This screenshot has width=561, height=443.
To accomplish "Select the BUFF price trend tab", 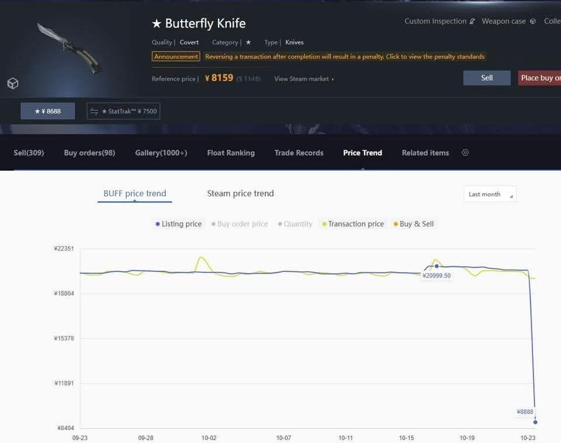I will [x=134, y=193].
